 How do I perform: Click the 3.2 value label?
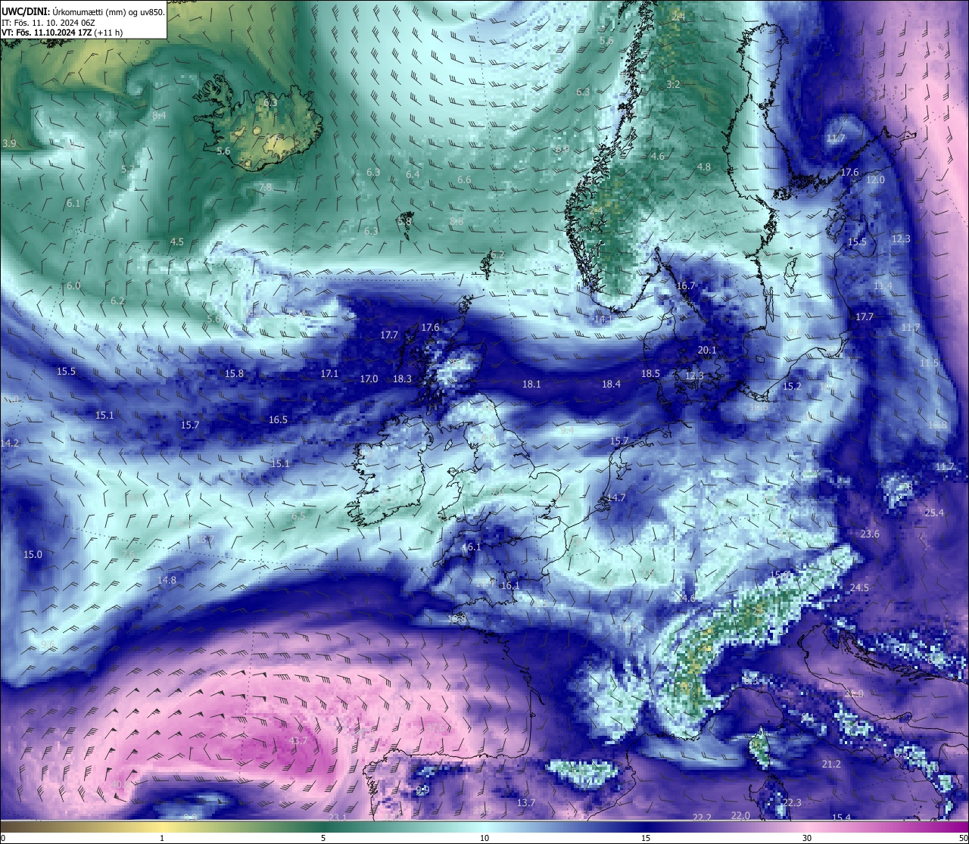click(672, 84)
